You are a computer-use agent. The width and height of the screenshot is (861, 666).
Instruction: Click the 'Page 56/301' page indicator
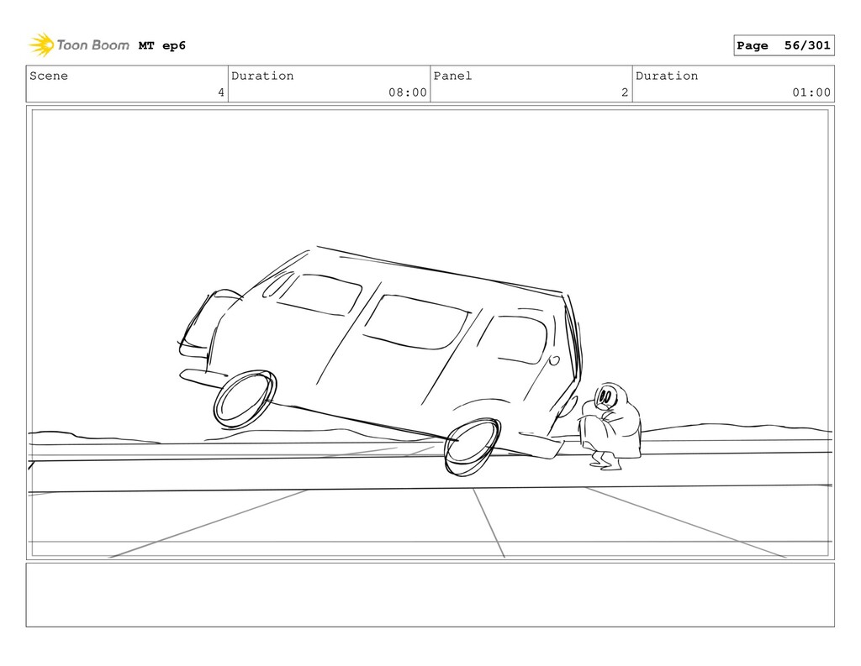[784, 45]
